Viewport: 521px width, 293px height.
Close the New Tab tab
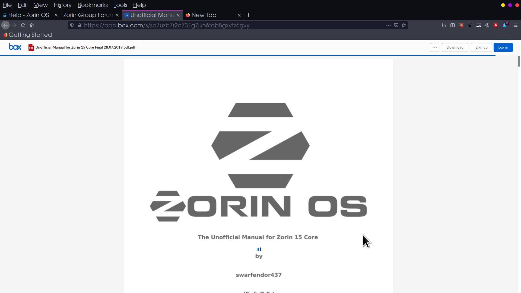pos(239,15)
